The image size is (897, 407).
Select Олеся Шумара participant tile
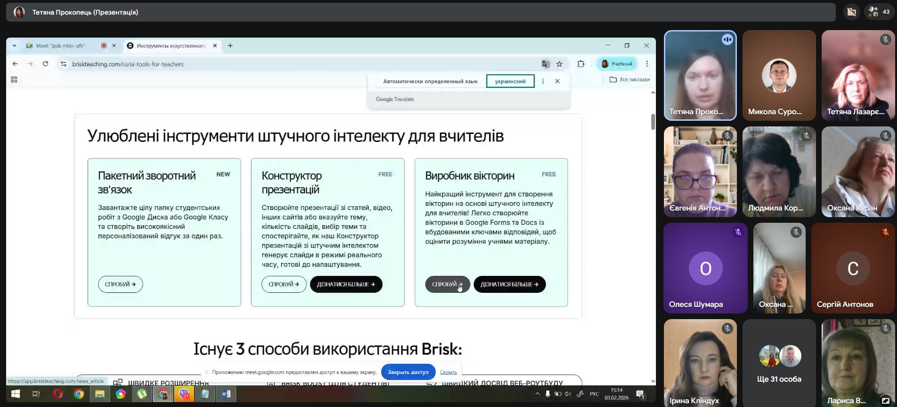tap(705, 268)
